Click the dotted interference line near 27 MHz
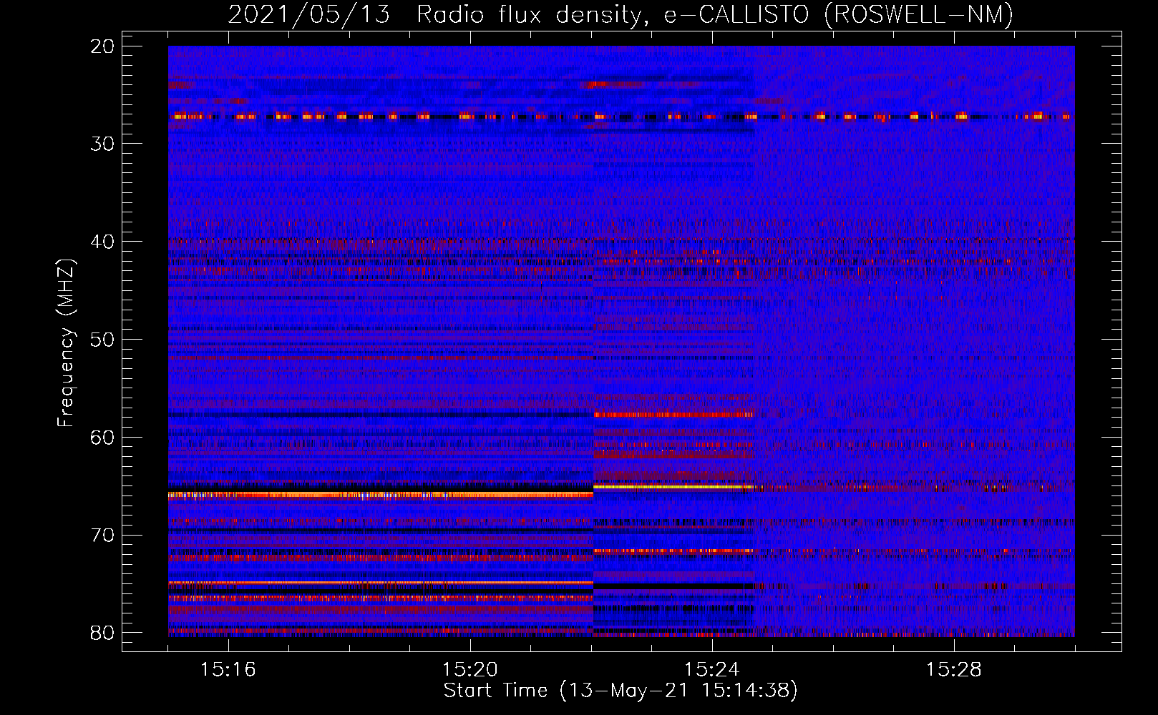The height and width of the screenshot is (715, 1158). click(621, 116)
